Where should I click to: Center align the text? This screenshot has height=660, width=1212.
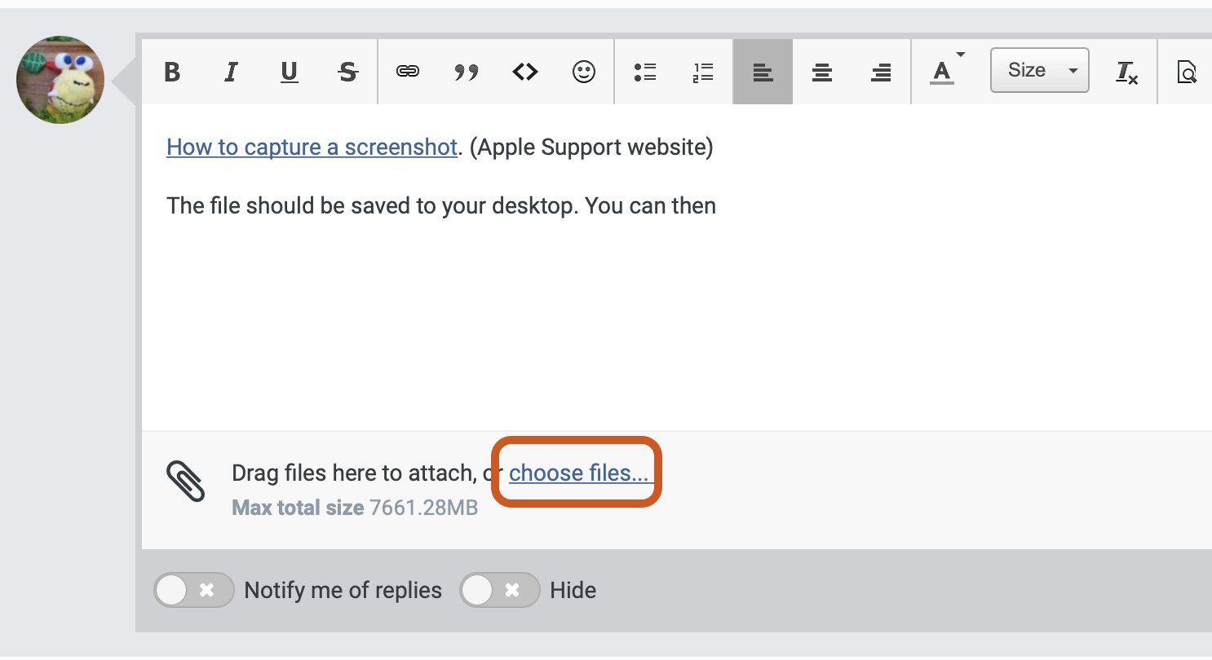coord(822,72)
